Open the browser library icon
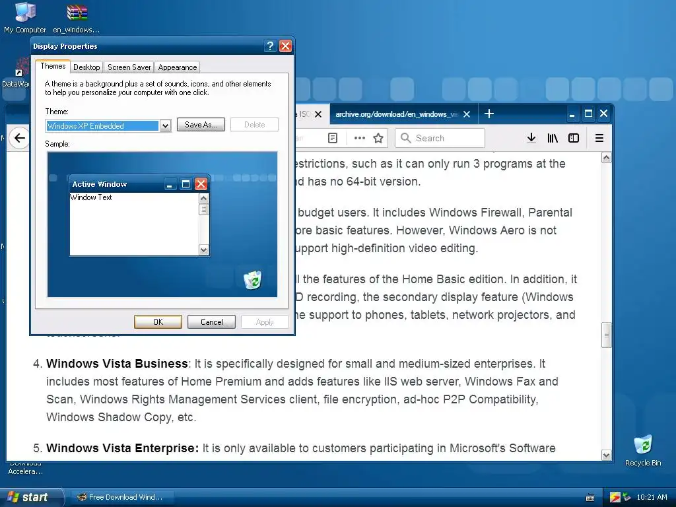Screen dimensions: 676x507 pos(553,138)
